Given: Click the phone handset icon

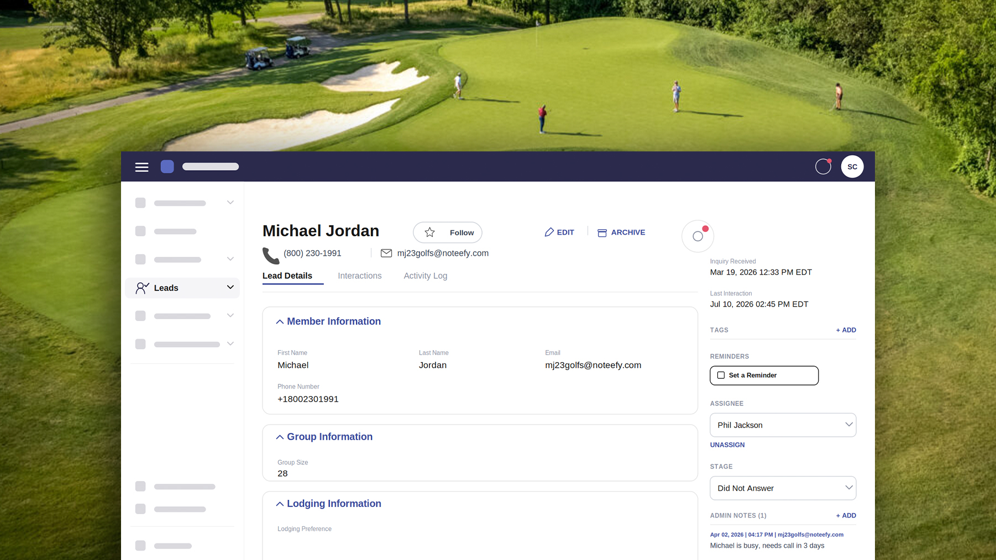Looking at the screenshot, I should 271,255.
